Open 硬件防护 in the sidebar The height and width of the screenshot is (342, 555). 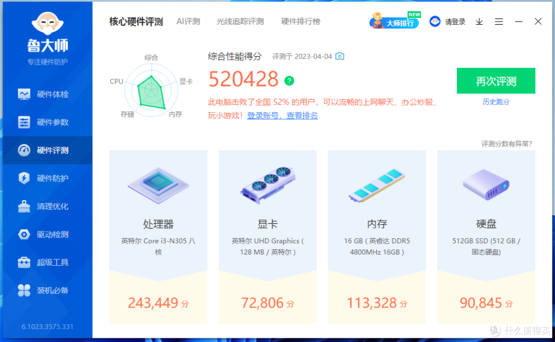[x=47, y=178]
